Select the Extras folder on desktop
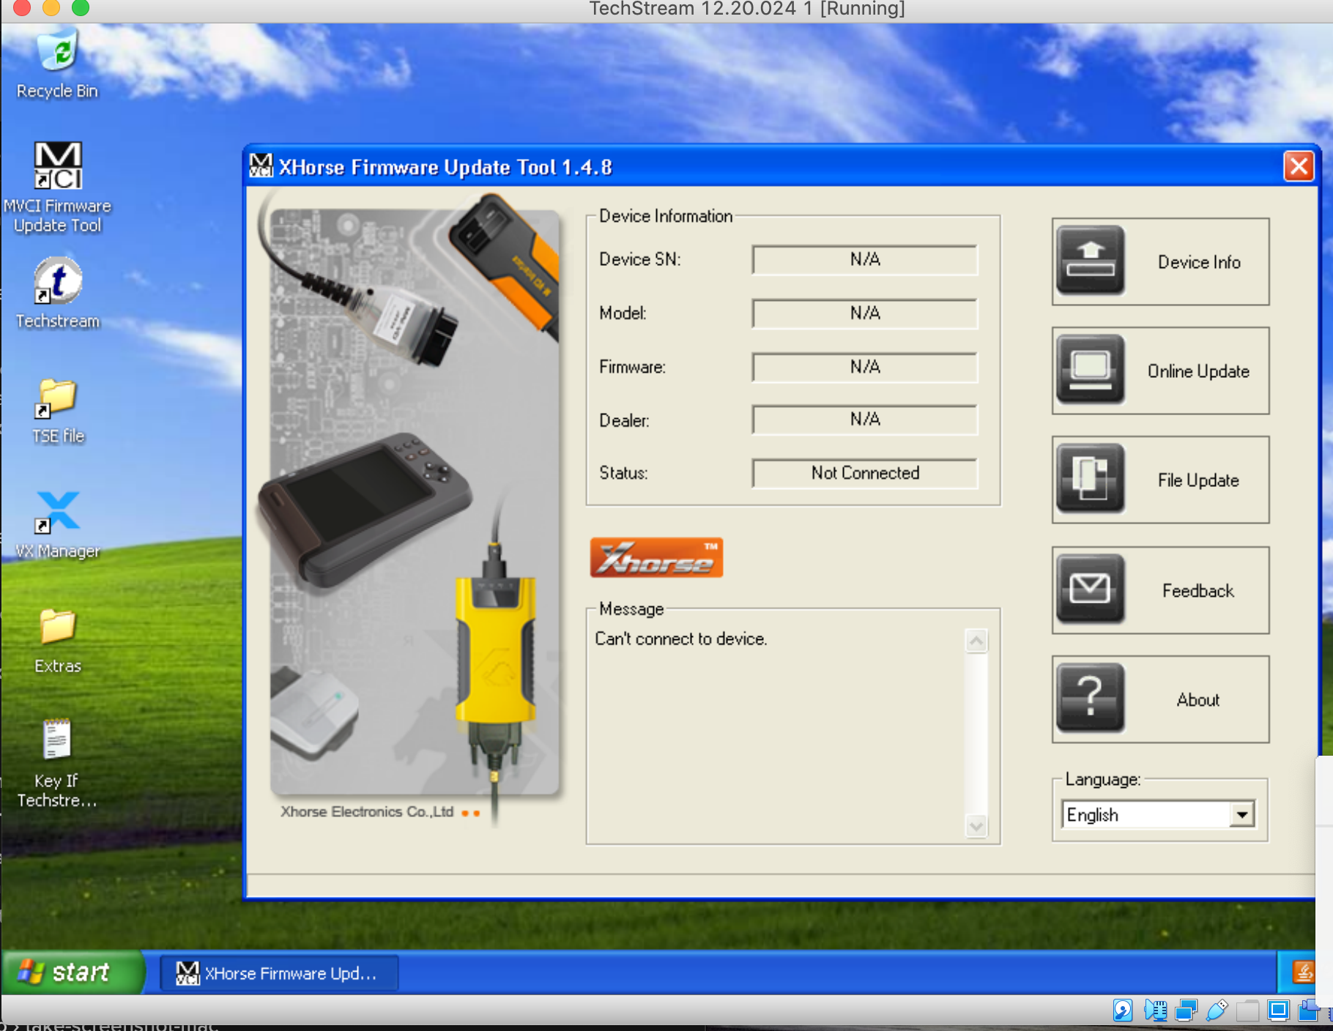 (x=58, y=641)
